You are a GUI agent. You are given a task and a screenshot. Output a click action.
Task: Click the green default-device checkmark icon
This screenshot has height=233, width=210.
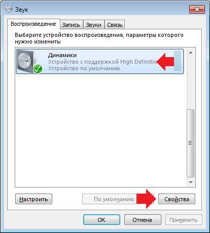tap(38, 69)
